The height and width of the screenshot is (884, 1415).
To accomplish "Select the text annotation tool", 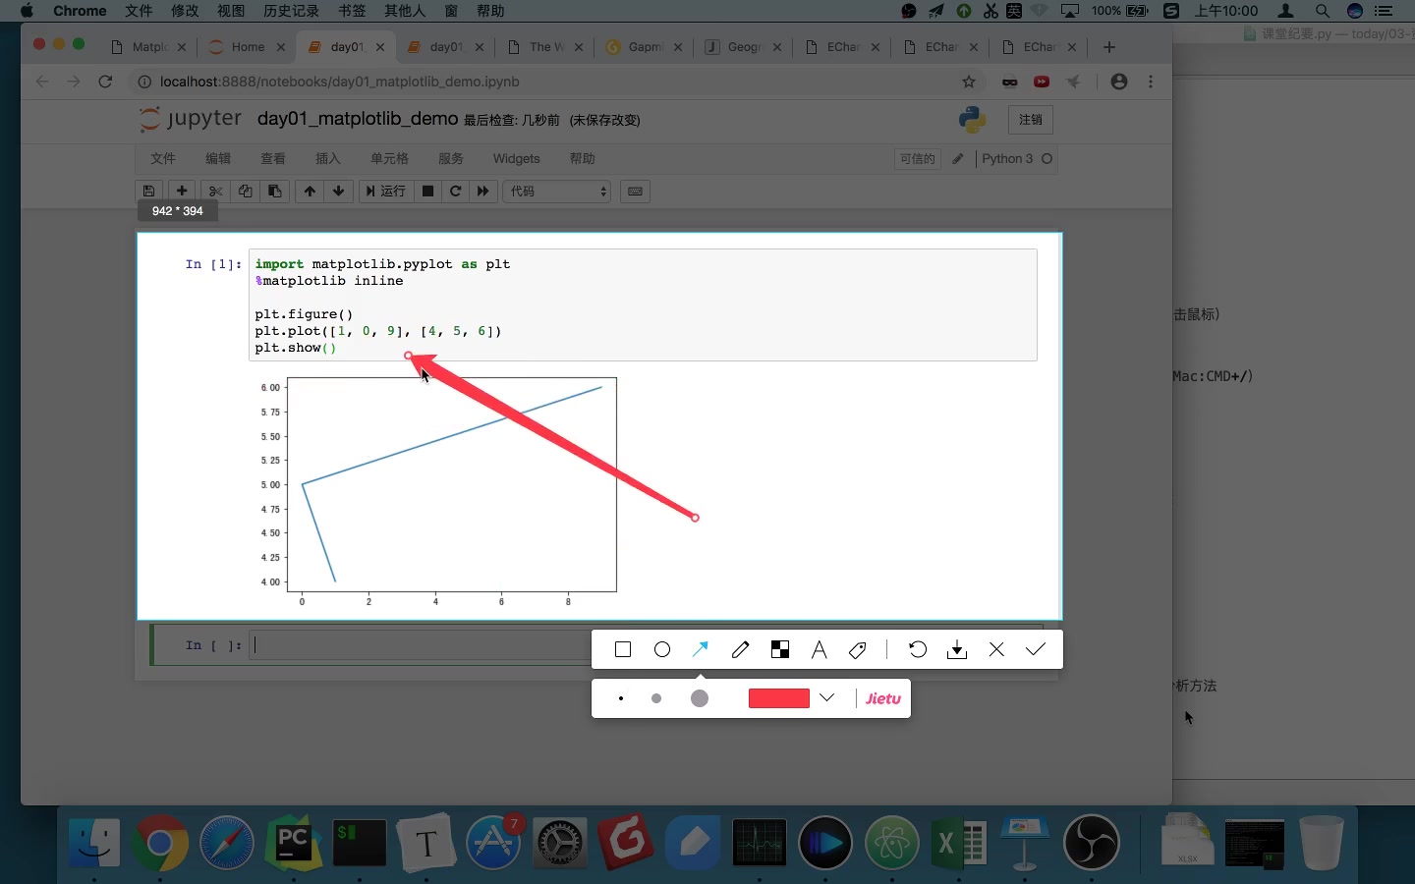I will (819, 649).
